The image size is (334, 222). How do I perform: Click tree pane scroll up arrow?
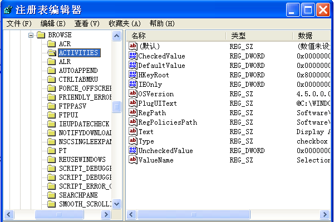pos(116,36)
